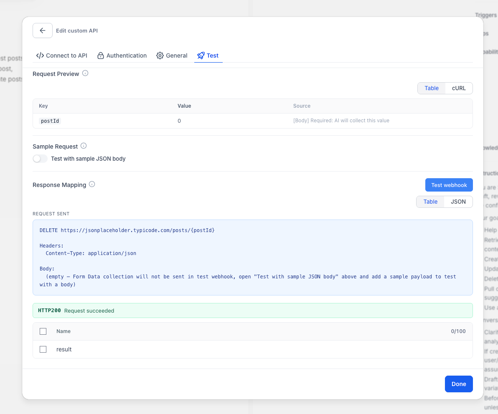498x414 pixels.
Task: Click the REQUEST SENT label
Action: tap(51, 214)
